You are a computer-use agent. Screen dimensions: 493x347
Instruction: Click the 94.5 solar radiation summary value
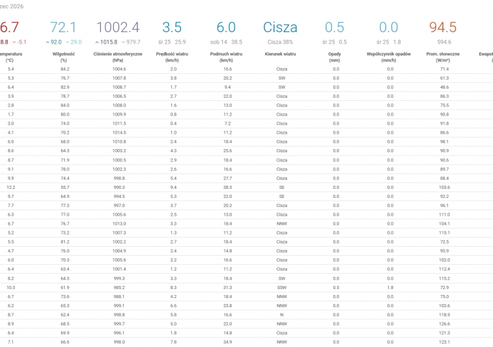443,28
